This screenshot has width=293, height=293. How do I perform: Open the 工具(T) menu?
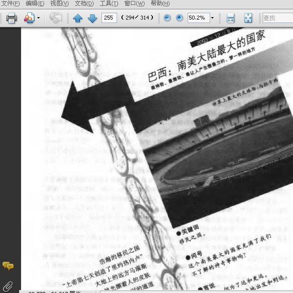point(109,3)
